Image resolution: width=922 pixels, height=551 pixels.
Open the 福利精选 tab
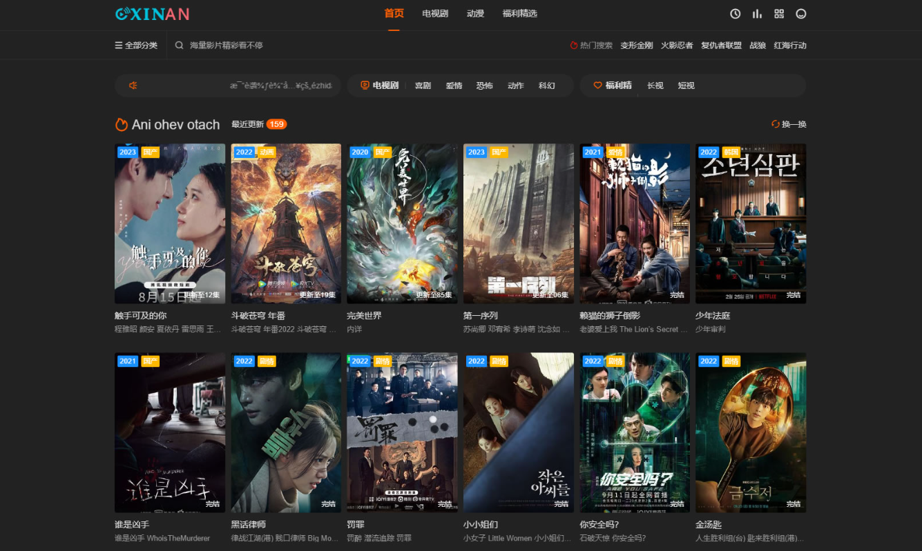coord(519,14)
